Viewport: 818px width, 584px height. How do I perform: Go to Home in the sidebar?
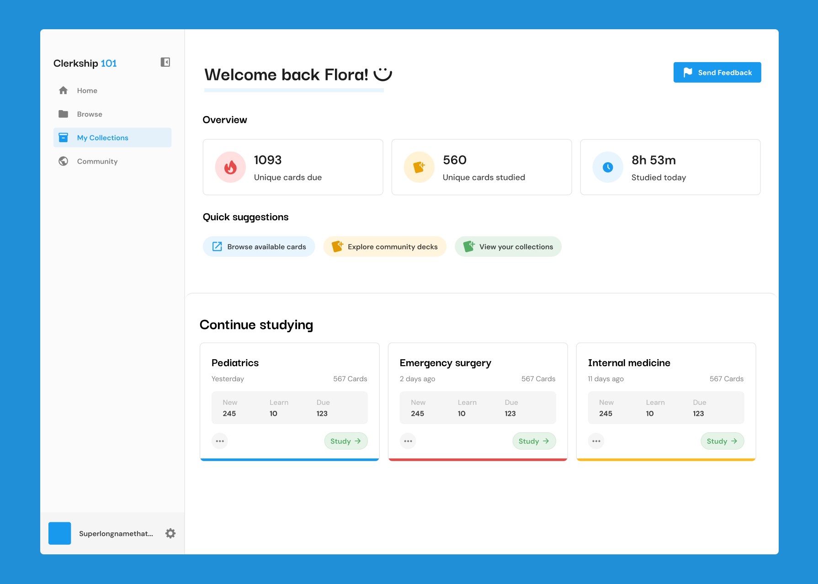(x=112, y=90)
